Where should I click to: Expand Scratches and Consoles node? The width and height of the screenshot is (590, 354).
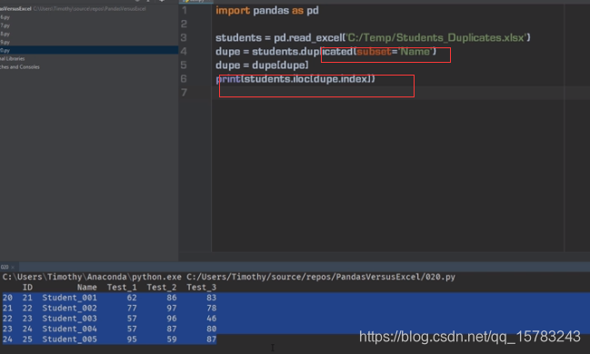pos(20,67)
